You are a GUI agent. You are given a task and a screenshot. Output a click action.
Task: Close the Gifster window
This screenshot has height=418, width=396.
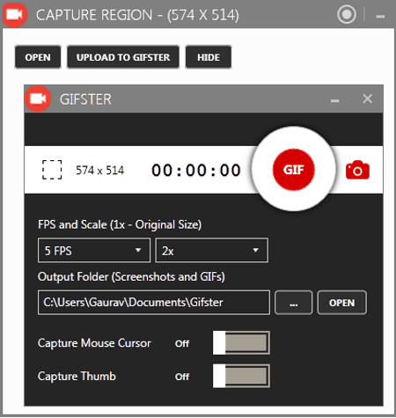(367, 99)
